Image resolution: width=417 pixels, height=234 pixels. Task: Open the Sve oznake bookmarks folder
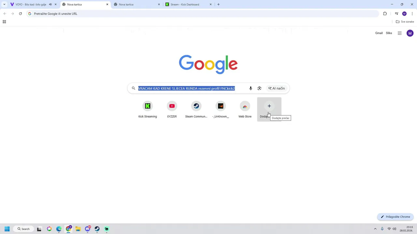[x=405, y=22]
